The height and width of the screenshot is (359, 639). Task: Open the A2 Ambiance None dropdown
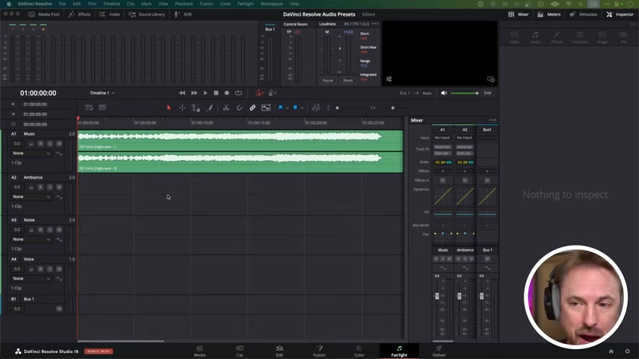[x=31, y=197]
